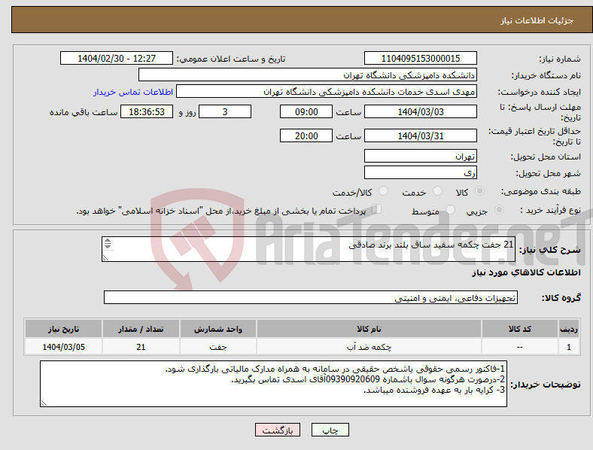Click section heading اطلاعات کالاهای مورد نیاز
Viewport: 593px width, 450px height.
click(x=526, y=272)
